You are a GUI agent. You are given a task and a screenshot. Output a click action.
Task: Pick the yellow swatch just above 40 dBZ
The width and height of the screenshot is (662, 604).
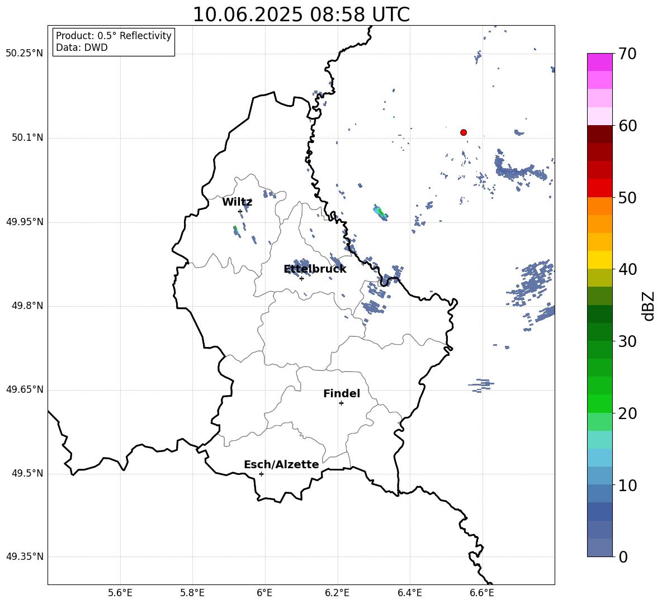[x=599, y=260]
